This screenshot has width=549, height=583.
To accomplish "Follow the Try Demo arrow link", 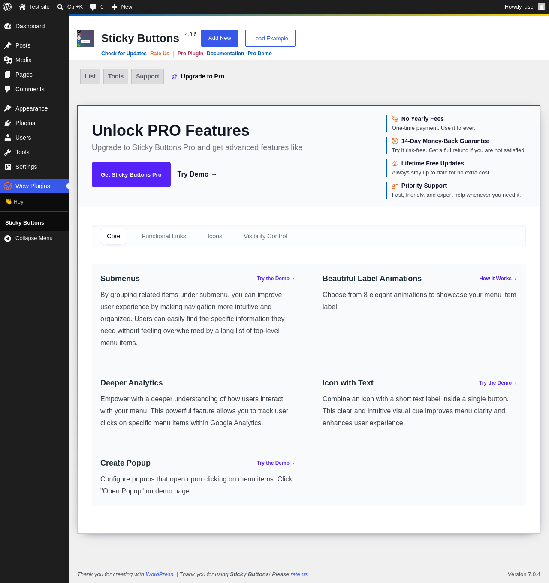I will [x=197, y=174].
